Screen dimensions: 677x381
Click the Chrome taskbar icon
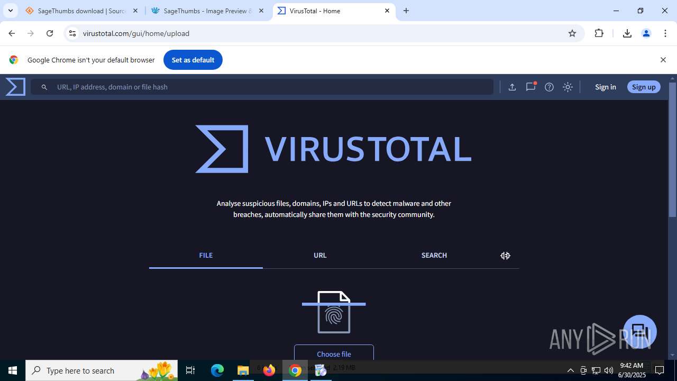pos(295,370)
